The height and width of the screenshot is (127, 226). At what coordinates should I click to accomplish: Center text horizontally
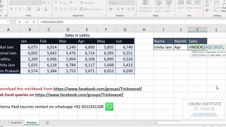(x=61, y=9)
